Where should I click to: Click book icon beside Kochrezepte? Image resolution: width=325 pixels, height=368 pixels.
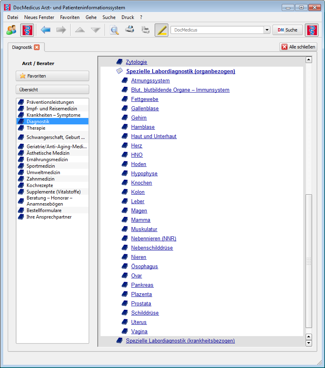pyautogui.click(x=21, y=185)
